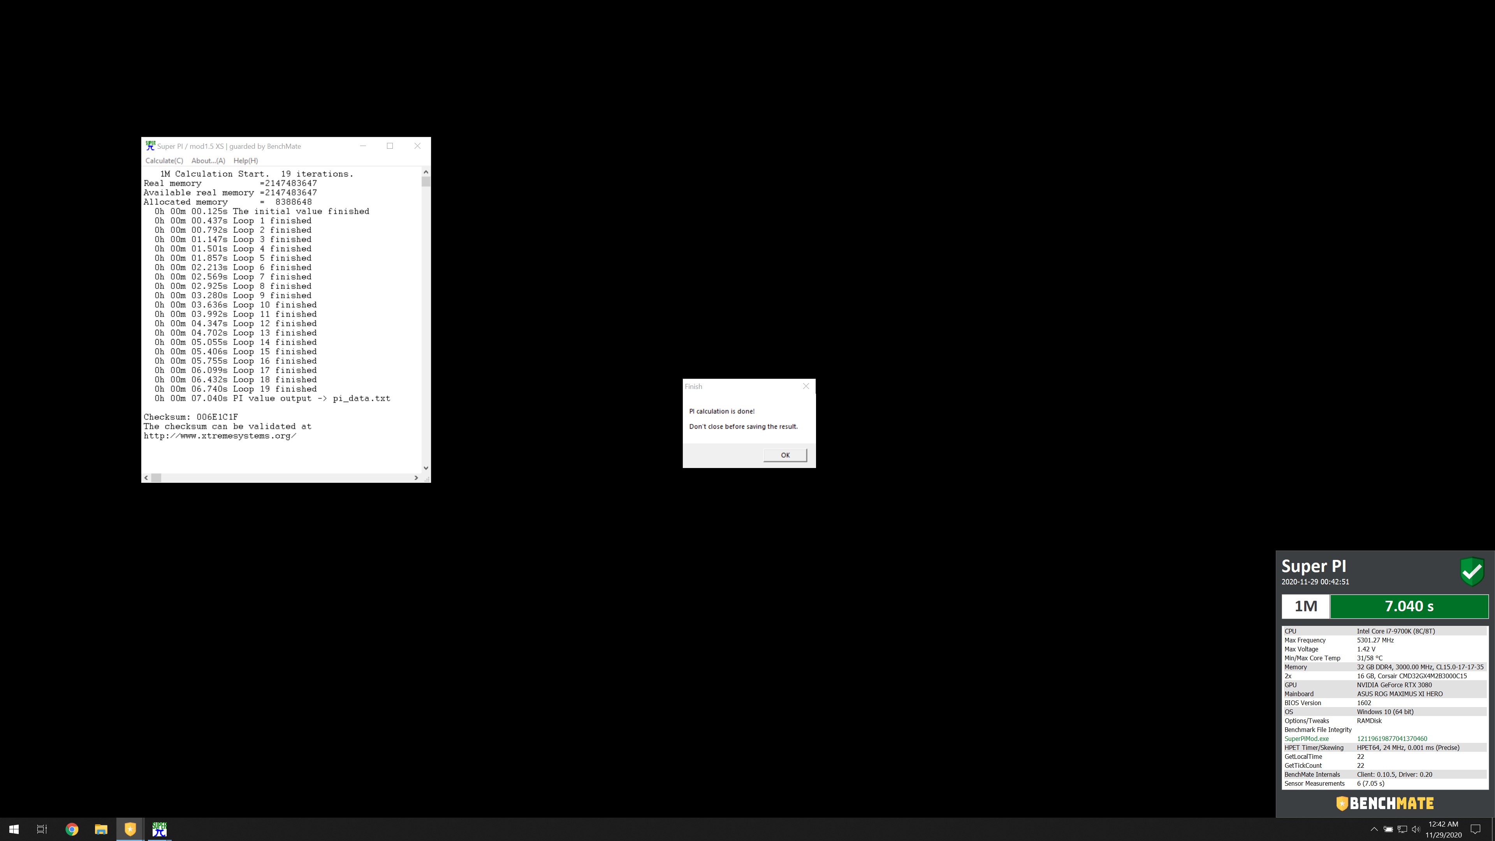Close the Super PI window
This screenshot has width=1495, height=841.
(417, 146)
